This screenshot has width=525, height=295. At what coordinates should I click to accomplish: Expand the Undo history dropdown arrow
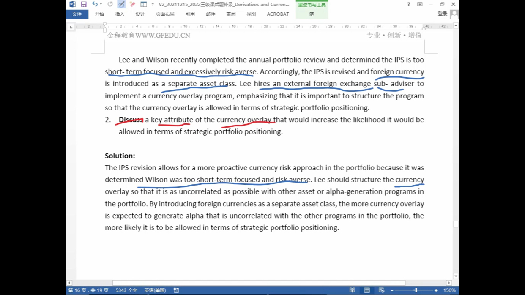tap(101, 4)
